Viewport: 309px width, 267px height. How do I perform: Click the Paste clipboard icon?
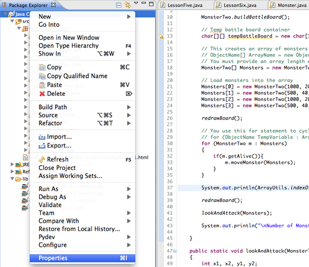[42, 85]
